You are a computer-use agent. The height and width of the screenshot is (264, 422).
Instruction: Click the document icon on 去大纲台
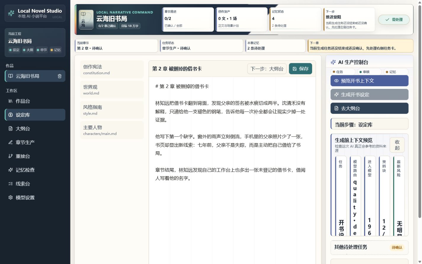(336, 108)
